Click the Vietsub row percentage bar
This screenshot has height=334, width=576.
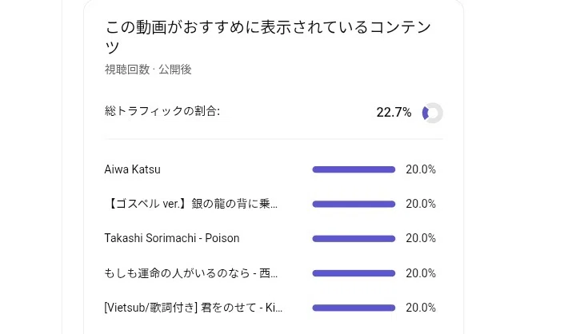coord(354,308)
